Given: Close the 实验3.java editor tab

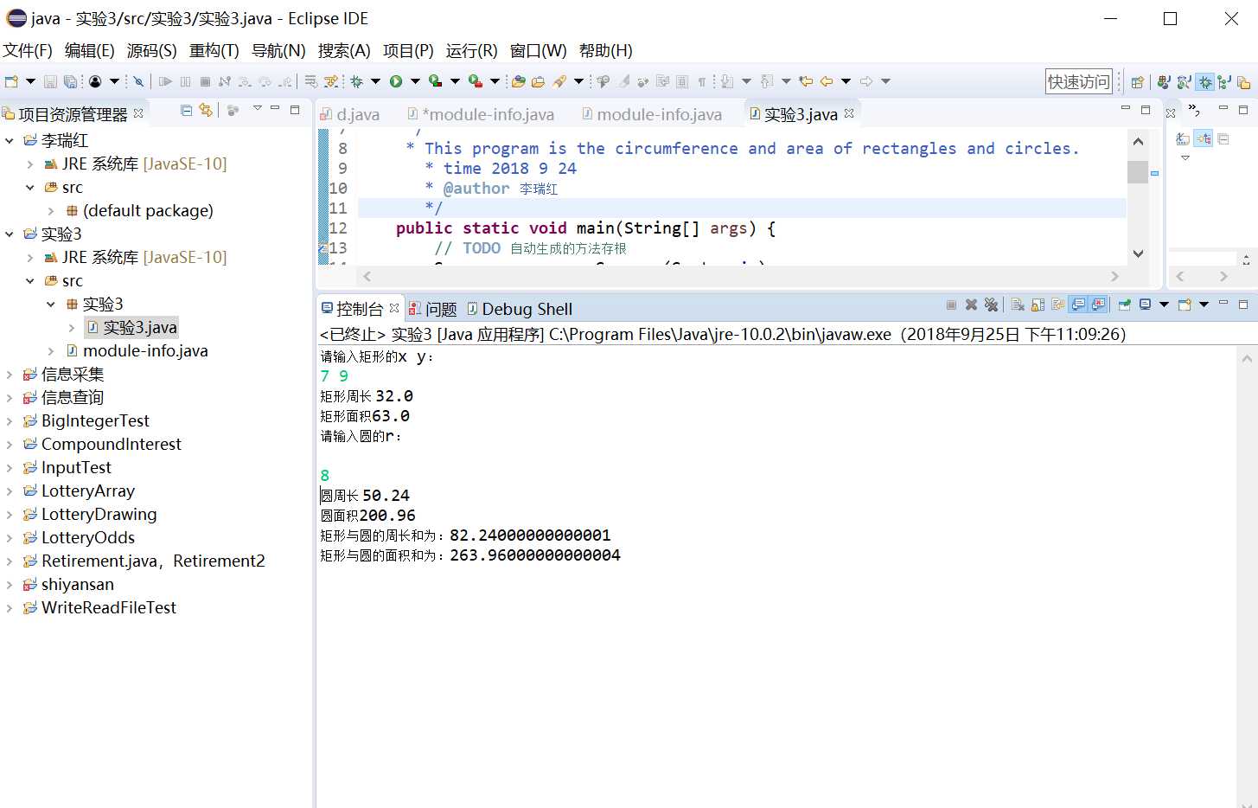Looking at the screenshot, I should pos(849,113).
